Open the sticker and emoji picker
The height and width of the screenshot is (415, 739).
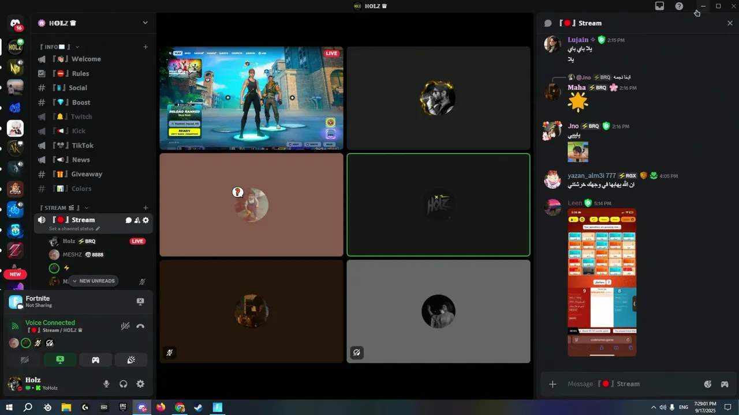[708, 384]
